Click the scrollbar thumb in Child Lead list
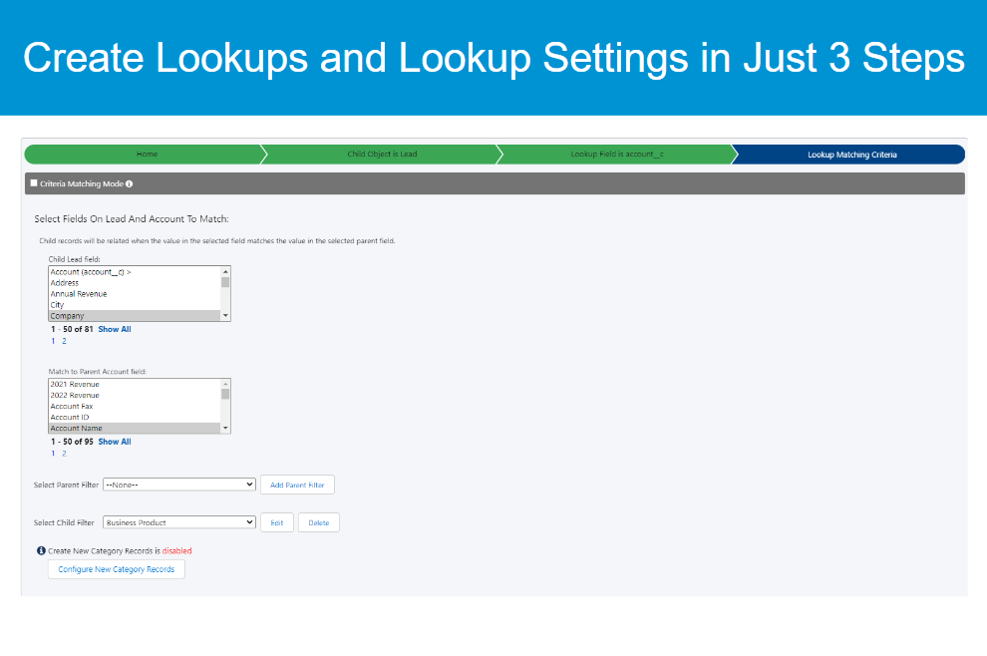 pos(225,282)
